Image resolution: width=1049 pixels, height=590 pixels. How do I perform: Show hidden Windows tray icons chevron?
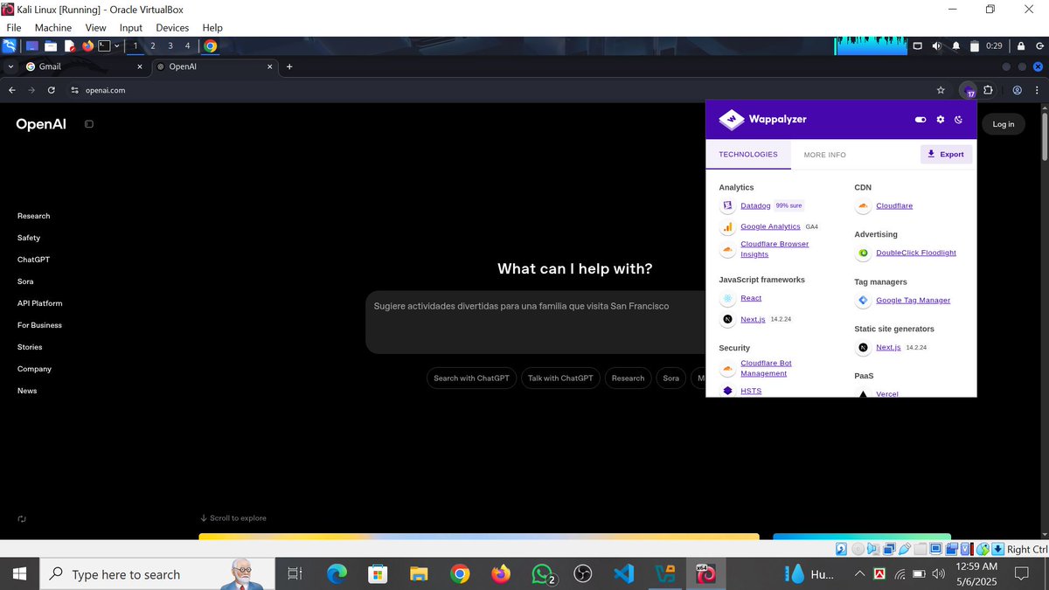pyautogui.click(x=859, y=574)
